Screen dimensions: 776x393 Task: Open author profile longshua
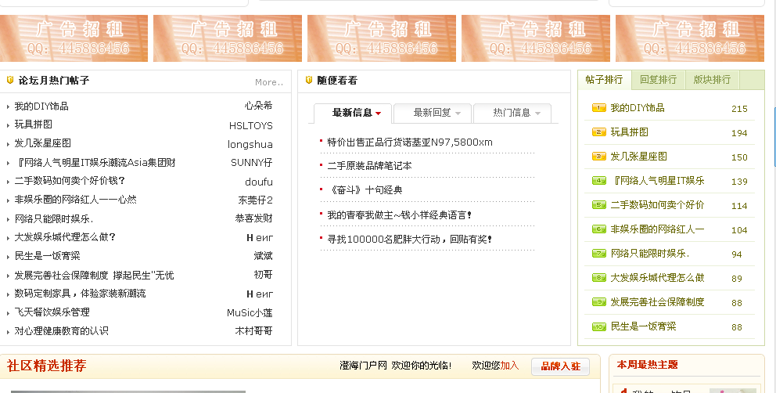(x=250, y=144)
